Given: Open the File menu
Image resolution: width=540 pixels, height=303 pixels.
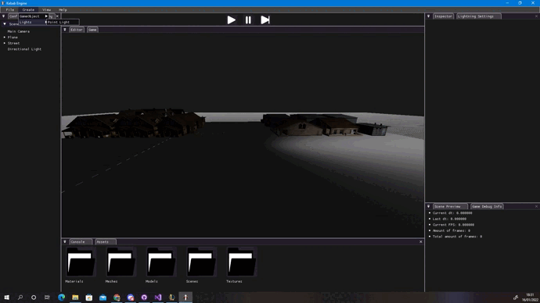Looking at the screenshot, I should tap(10, 10).
